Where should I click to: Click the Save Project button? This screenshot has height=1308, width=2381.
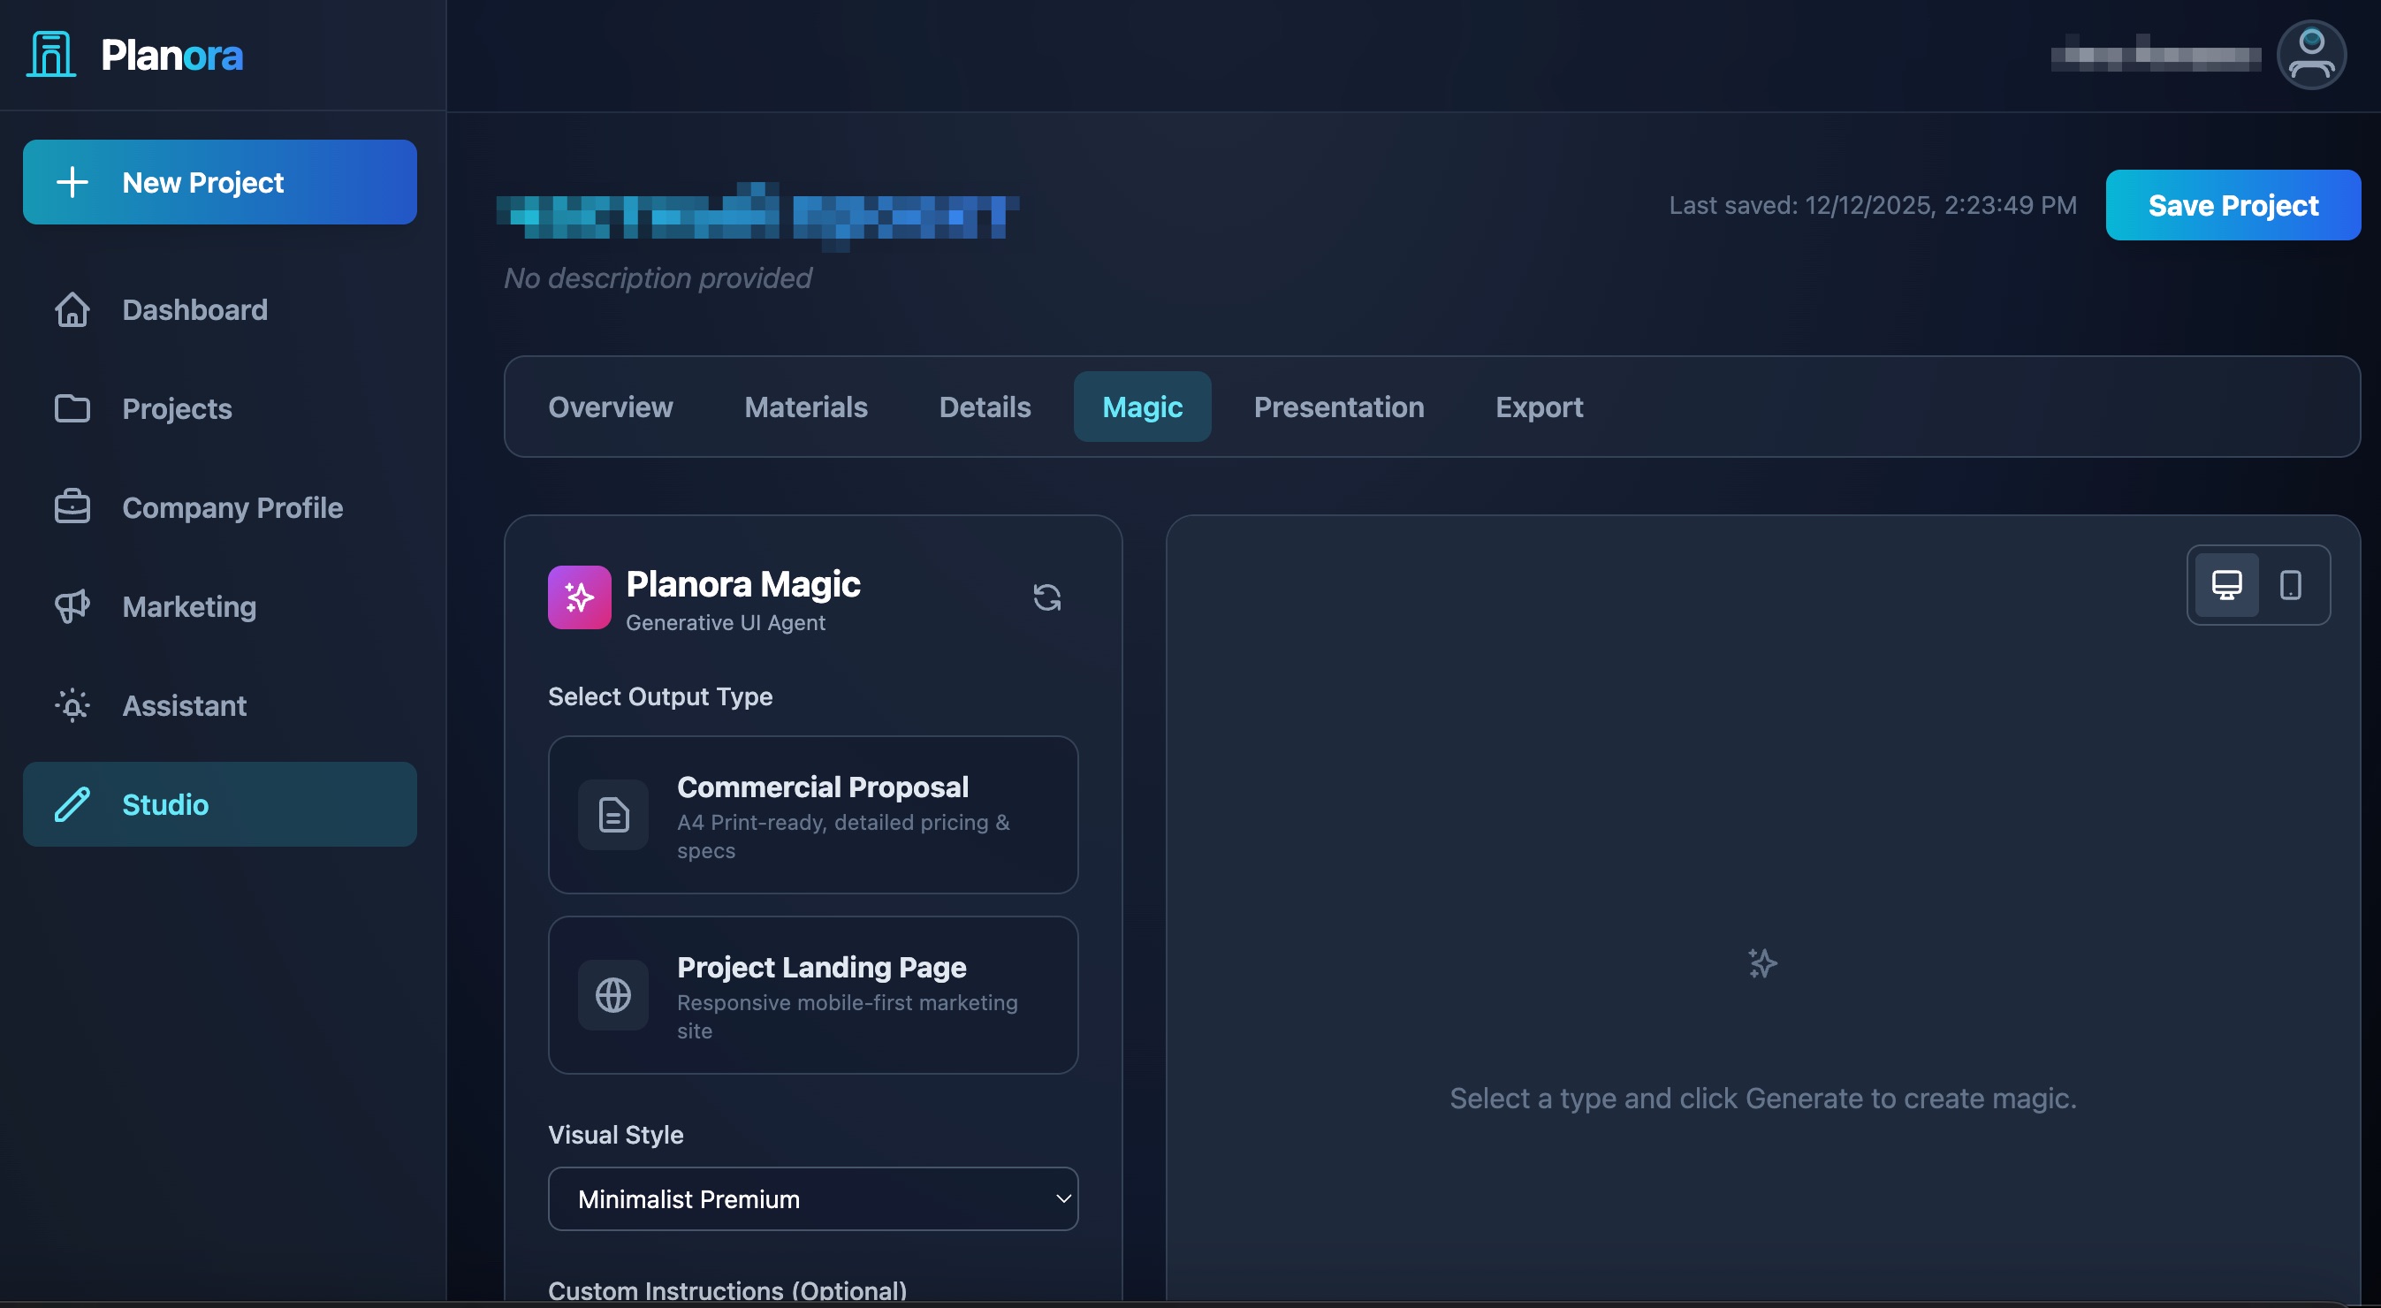pyautogui.click(x=2233, y=205)
